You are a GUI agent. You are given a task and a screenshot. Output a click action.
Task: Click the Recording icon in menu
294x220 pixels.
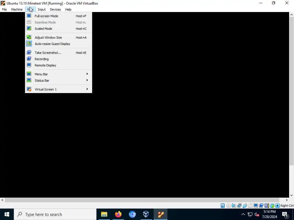click(29, 59)
